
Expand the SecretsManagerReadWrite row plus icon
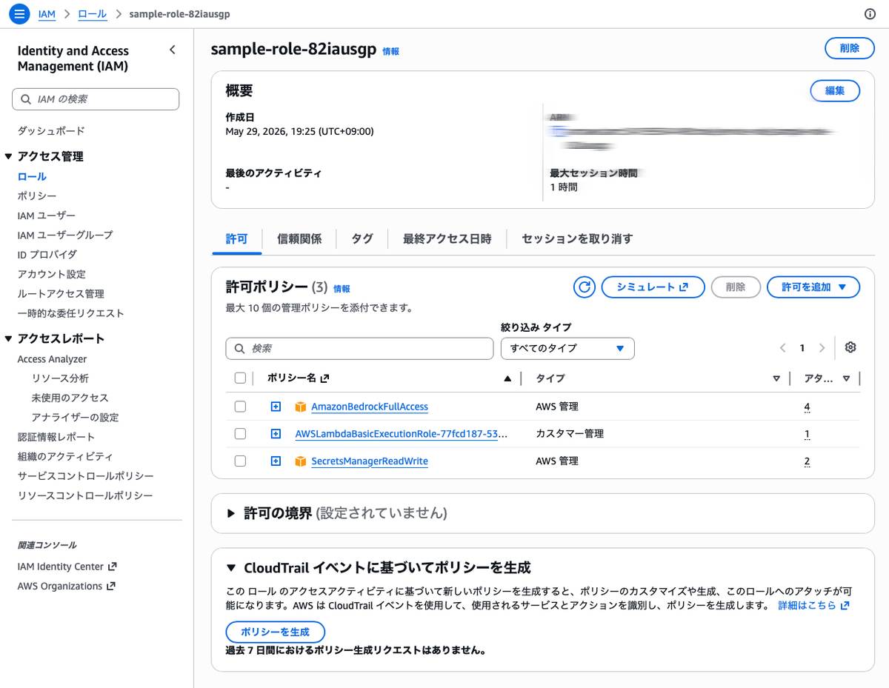pyautogui.click(x=276, y=461)
